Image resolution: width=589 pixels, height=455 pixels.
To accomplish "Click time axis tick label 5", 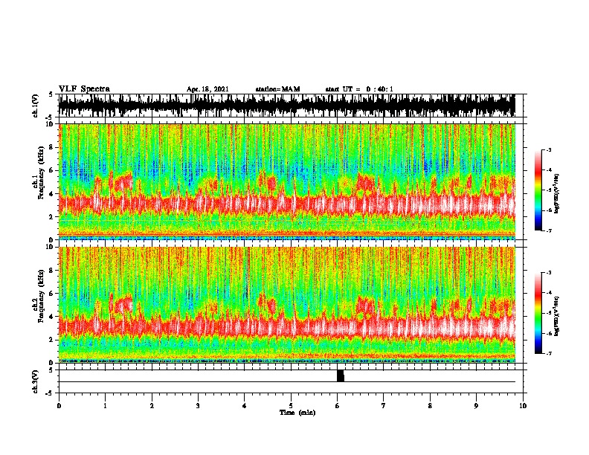I will (291, 406).
